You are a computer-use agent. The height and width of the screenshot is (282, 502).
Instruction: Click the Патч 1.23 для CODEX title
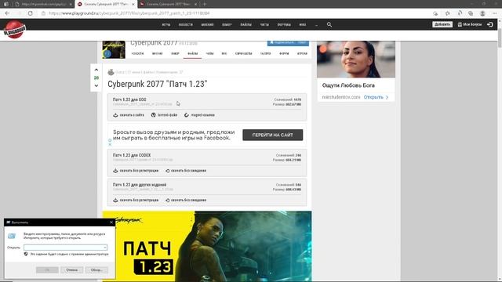[x=132, y=155]
